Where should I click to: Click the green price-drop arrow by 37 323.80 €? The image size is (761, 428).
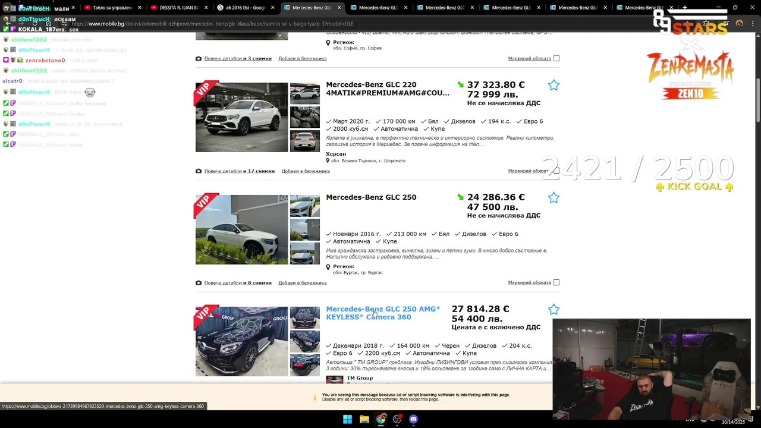(460, 85)
